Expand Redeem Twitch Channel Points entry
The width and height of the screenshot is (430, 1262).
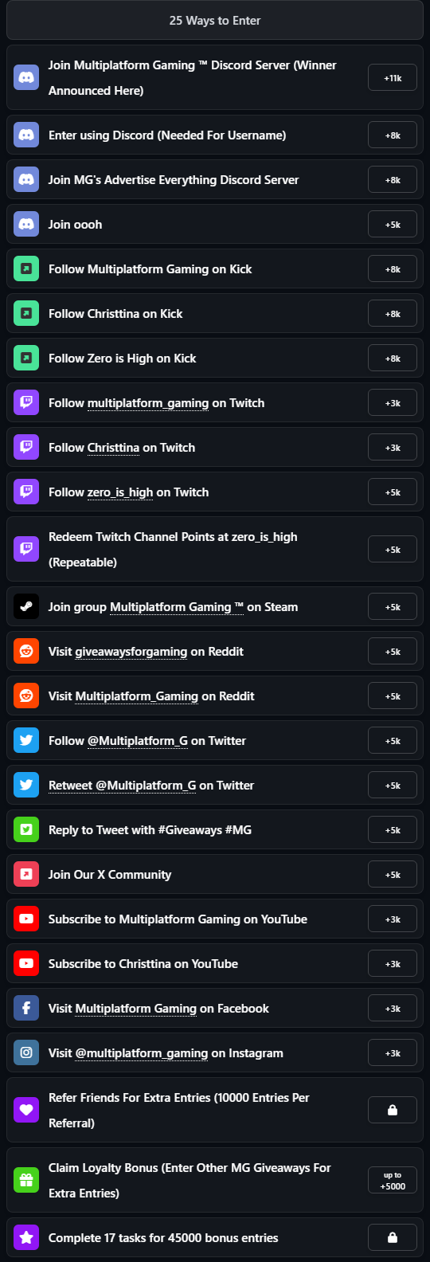(x=215, y=550)
